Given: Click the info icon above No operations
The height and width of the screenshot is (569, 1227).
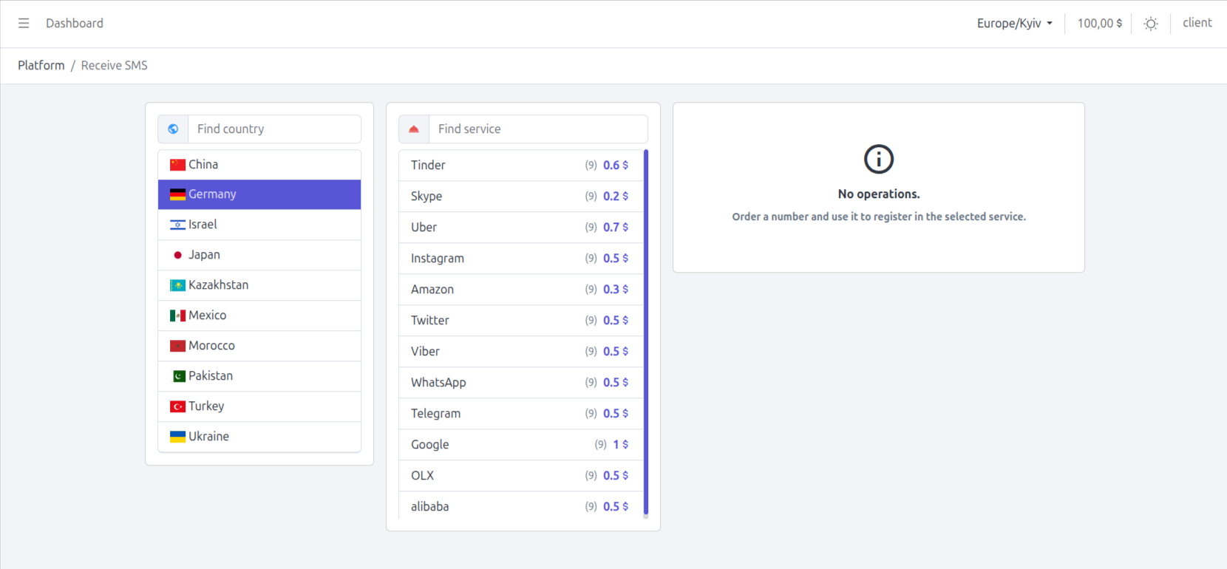Looking at the screenshot, I should pyautogui.click(x=879, y=159).
